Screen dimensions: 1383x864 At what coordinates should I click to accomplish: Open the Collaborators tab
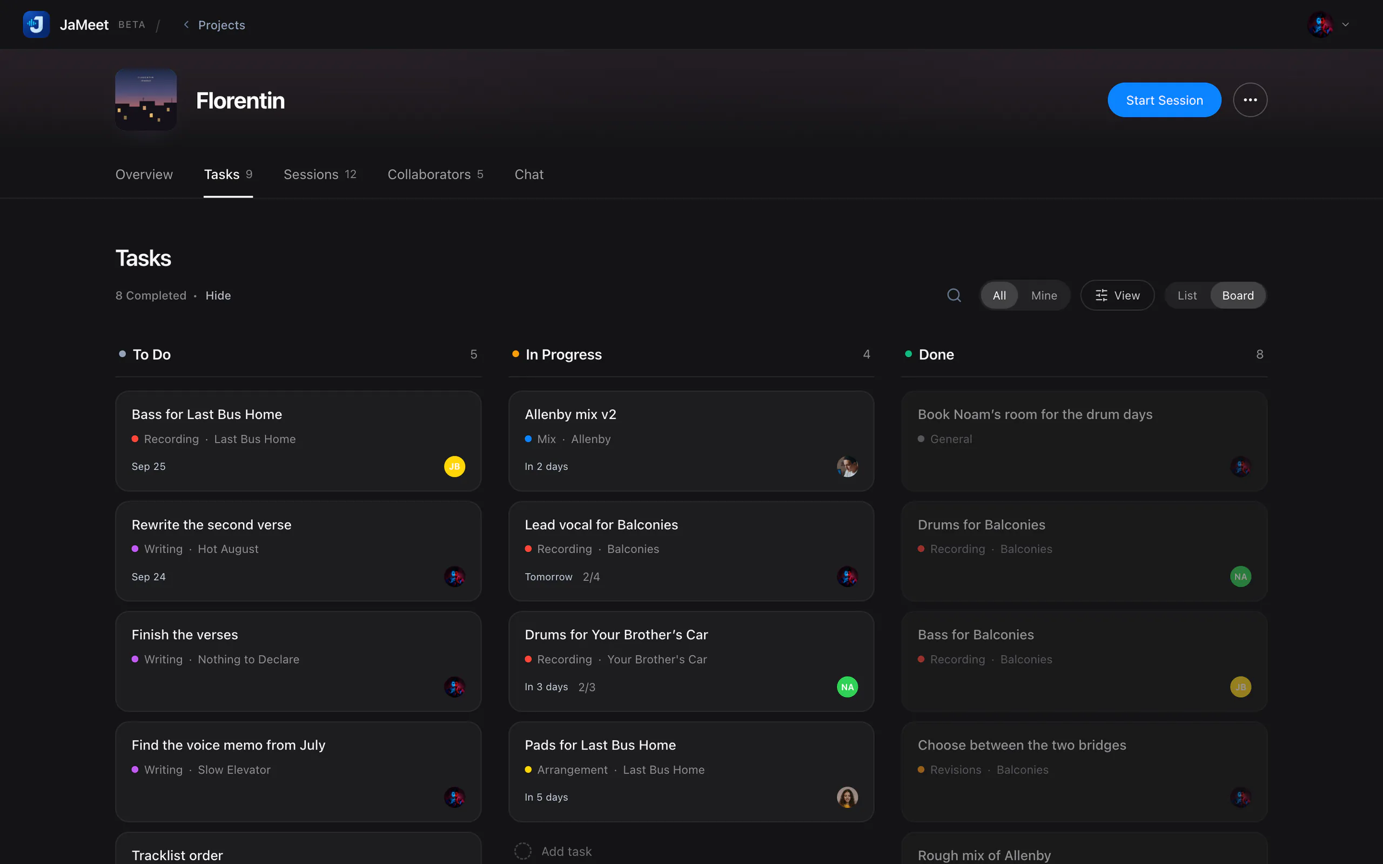point(435,174)
